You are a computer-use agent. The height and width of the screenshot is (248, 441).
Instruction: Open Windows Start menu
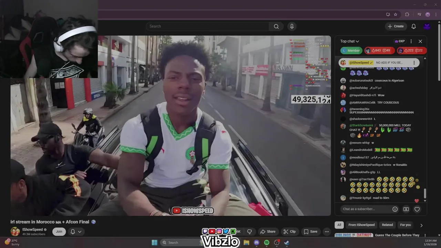pyautogui.click(x=154, y=242)
